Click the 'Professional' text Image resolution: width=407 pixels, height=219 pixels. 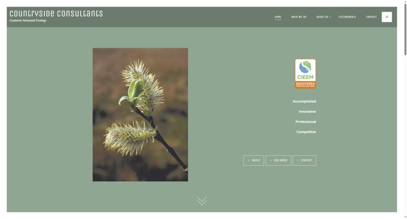click(x=305, y=122)
